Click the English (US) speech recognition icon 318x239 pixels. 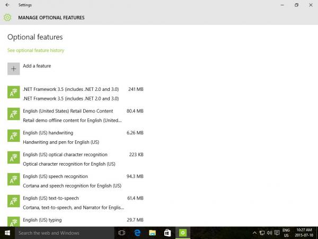[14, 180]
